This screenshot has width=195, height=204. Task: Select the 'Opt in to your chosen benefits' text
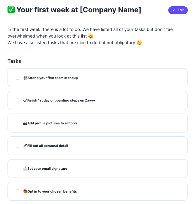pos(52,191)
